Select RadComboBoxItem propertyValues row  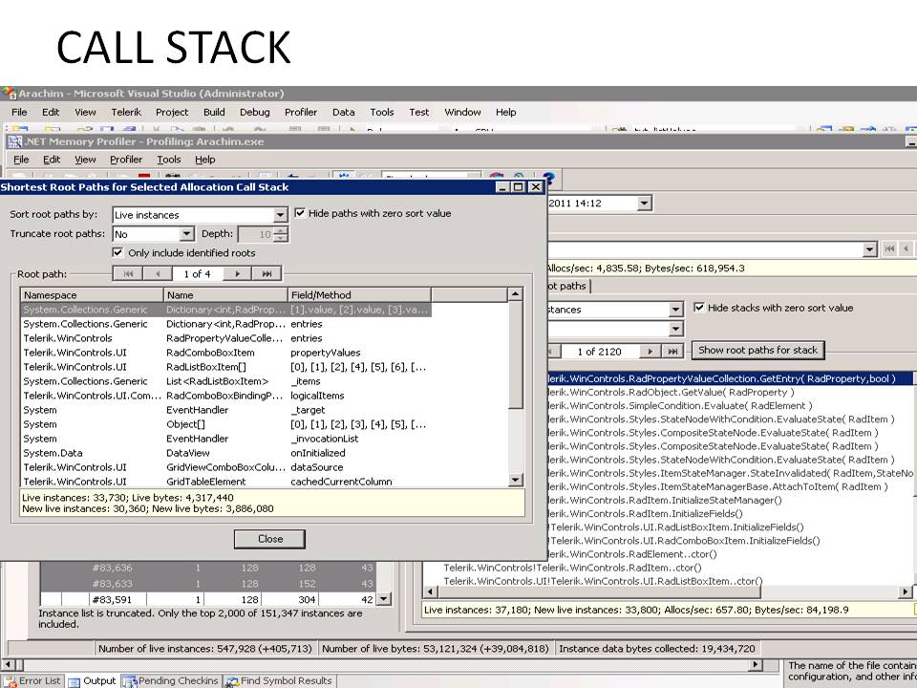point(225,353)
